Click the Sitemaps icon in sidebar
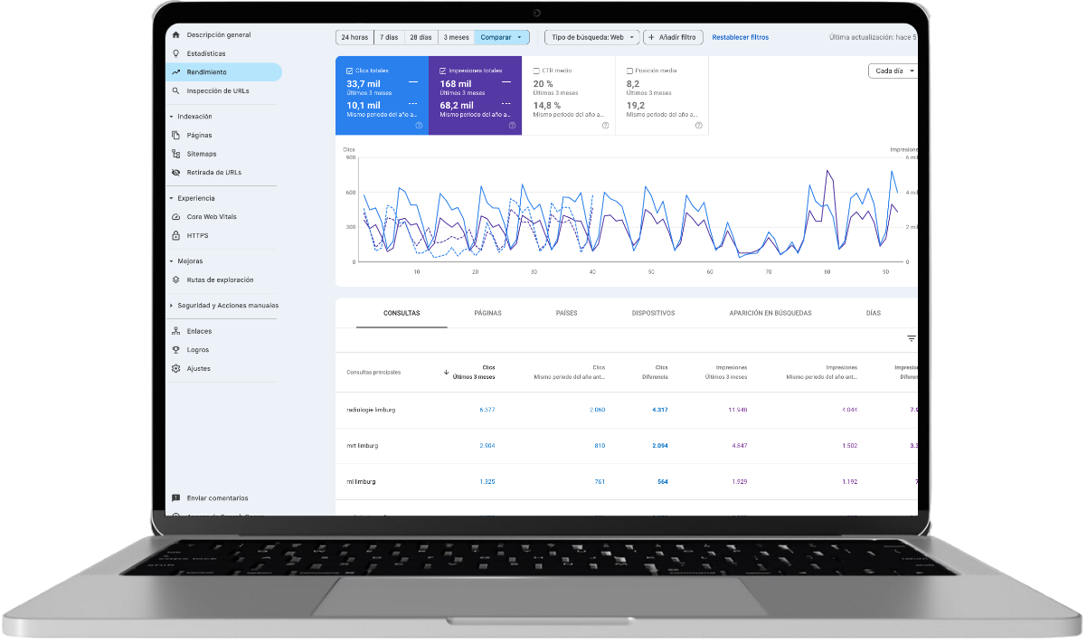 (x=175, y=154)
